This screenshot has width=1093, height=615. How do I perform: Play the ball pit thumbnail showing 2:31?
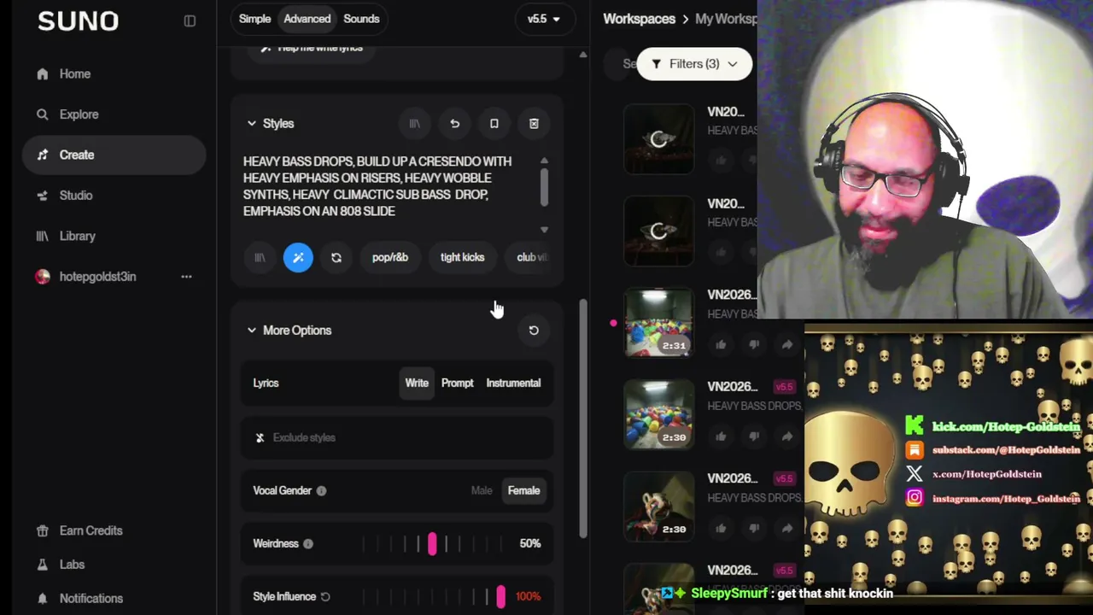point(658,324)
